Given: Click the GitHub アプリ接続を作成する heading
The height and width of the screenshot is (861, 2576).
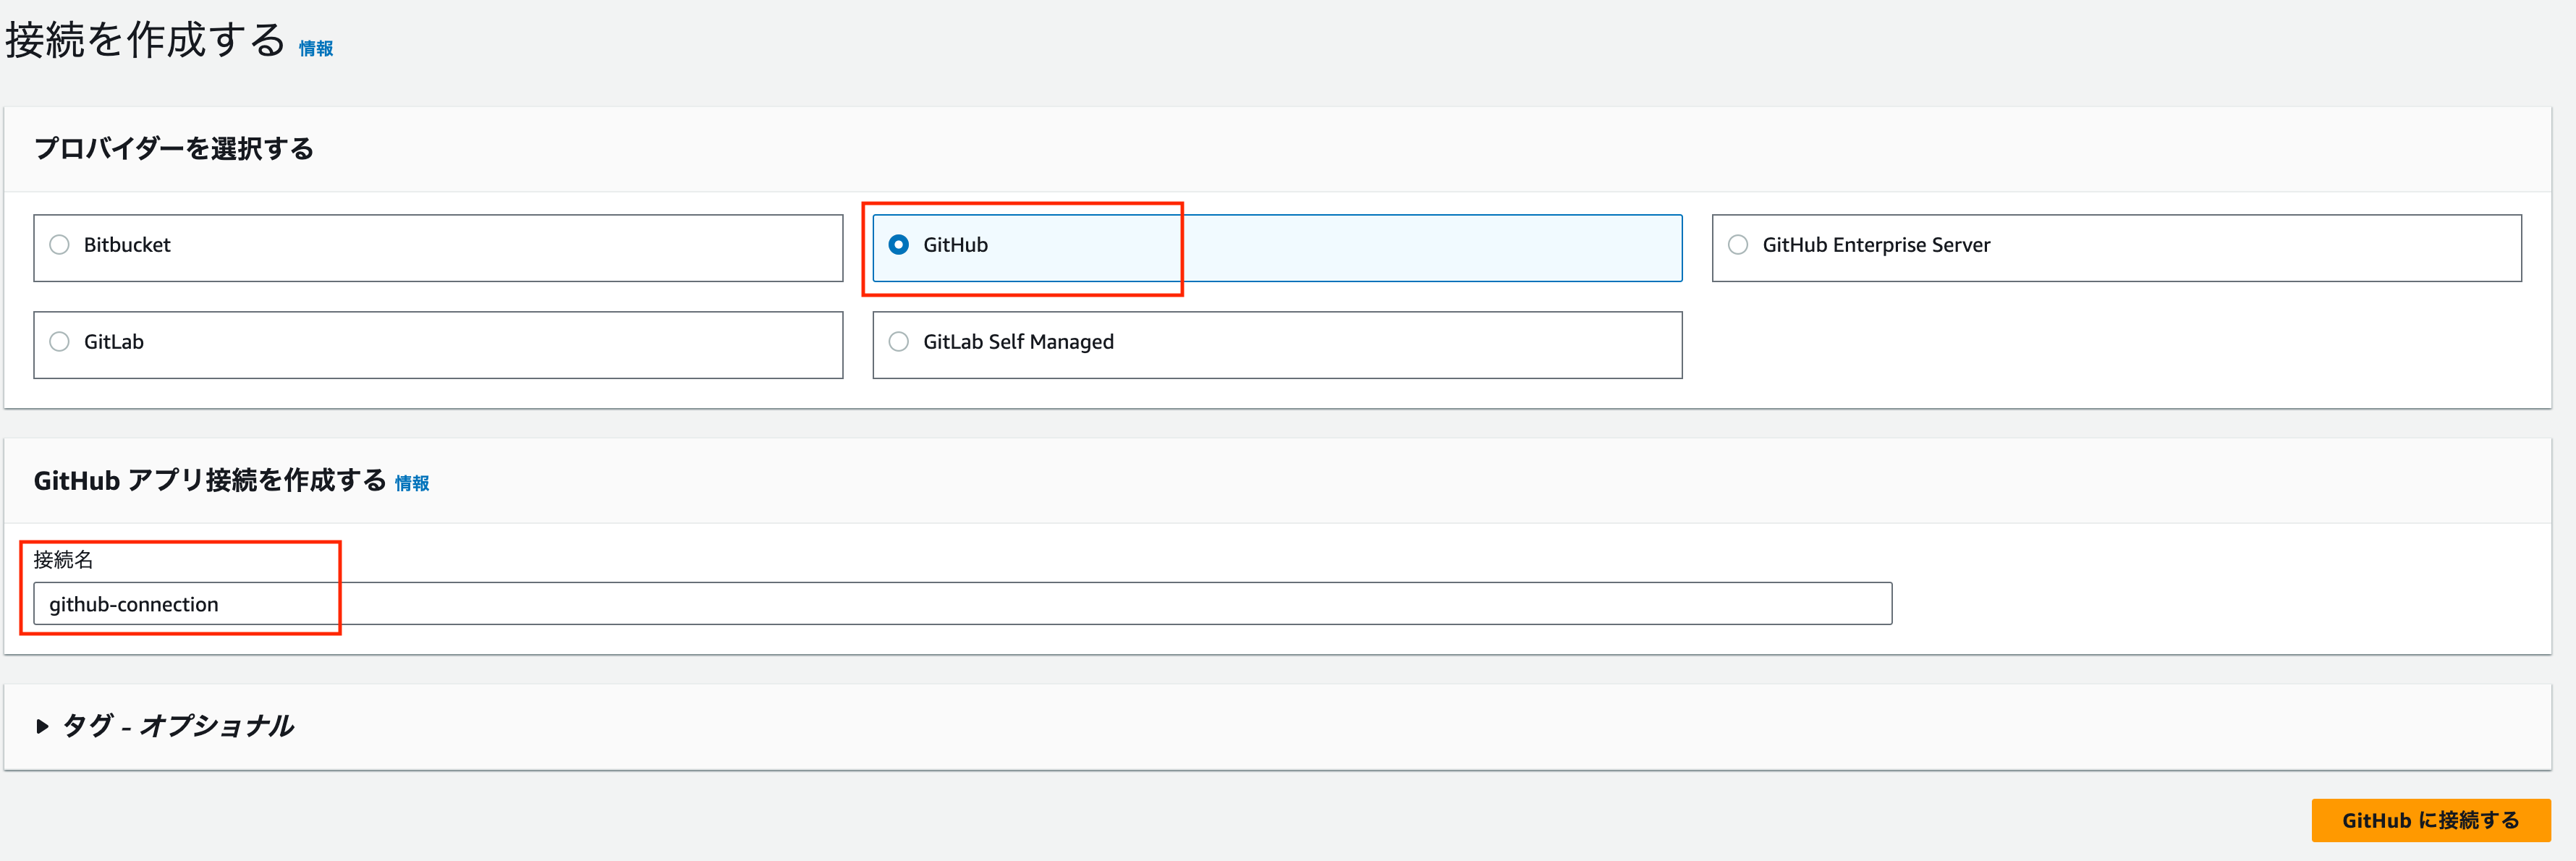Looking at the screenshot, I should click(x=210, y=481).
